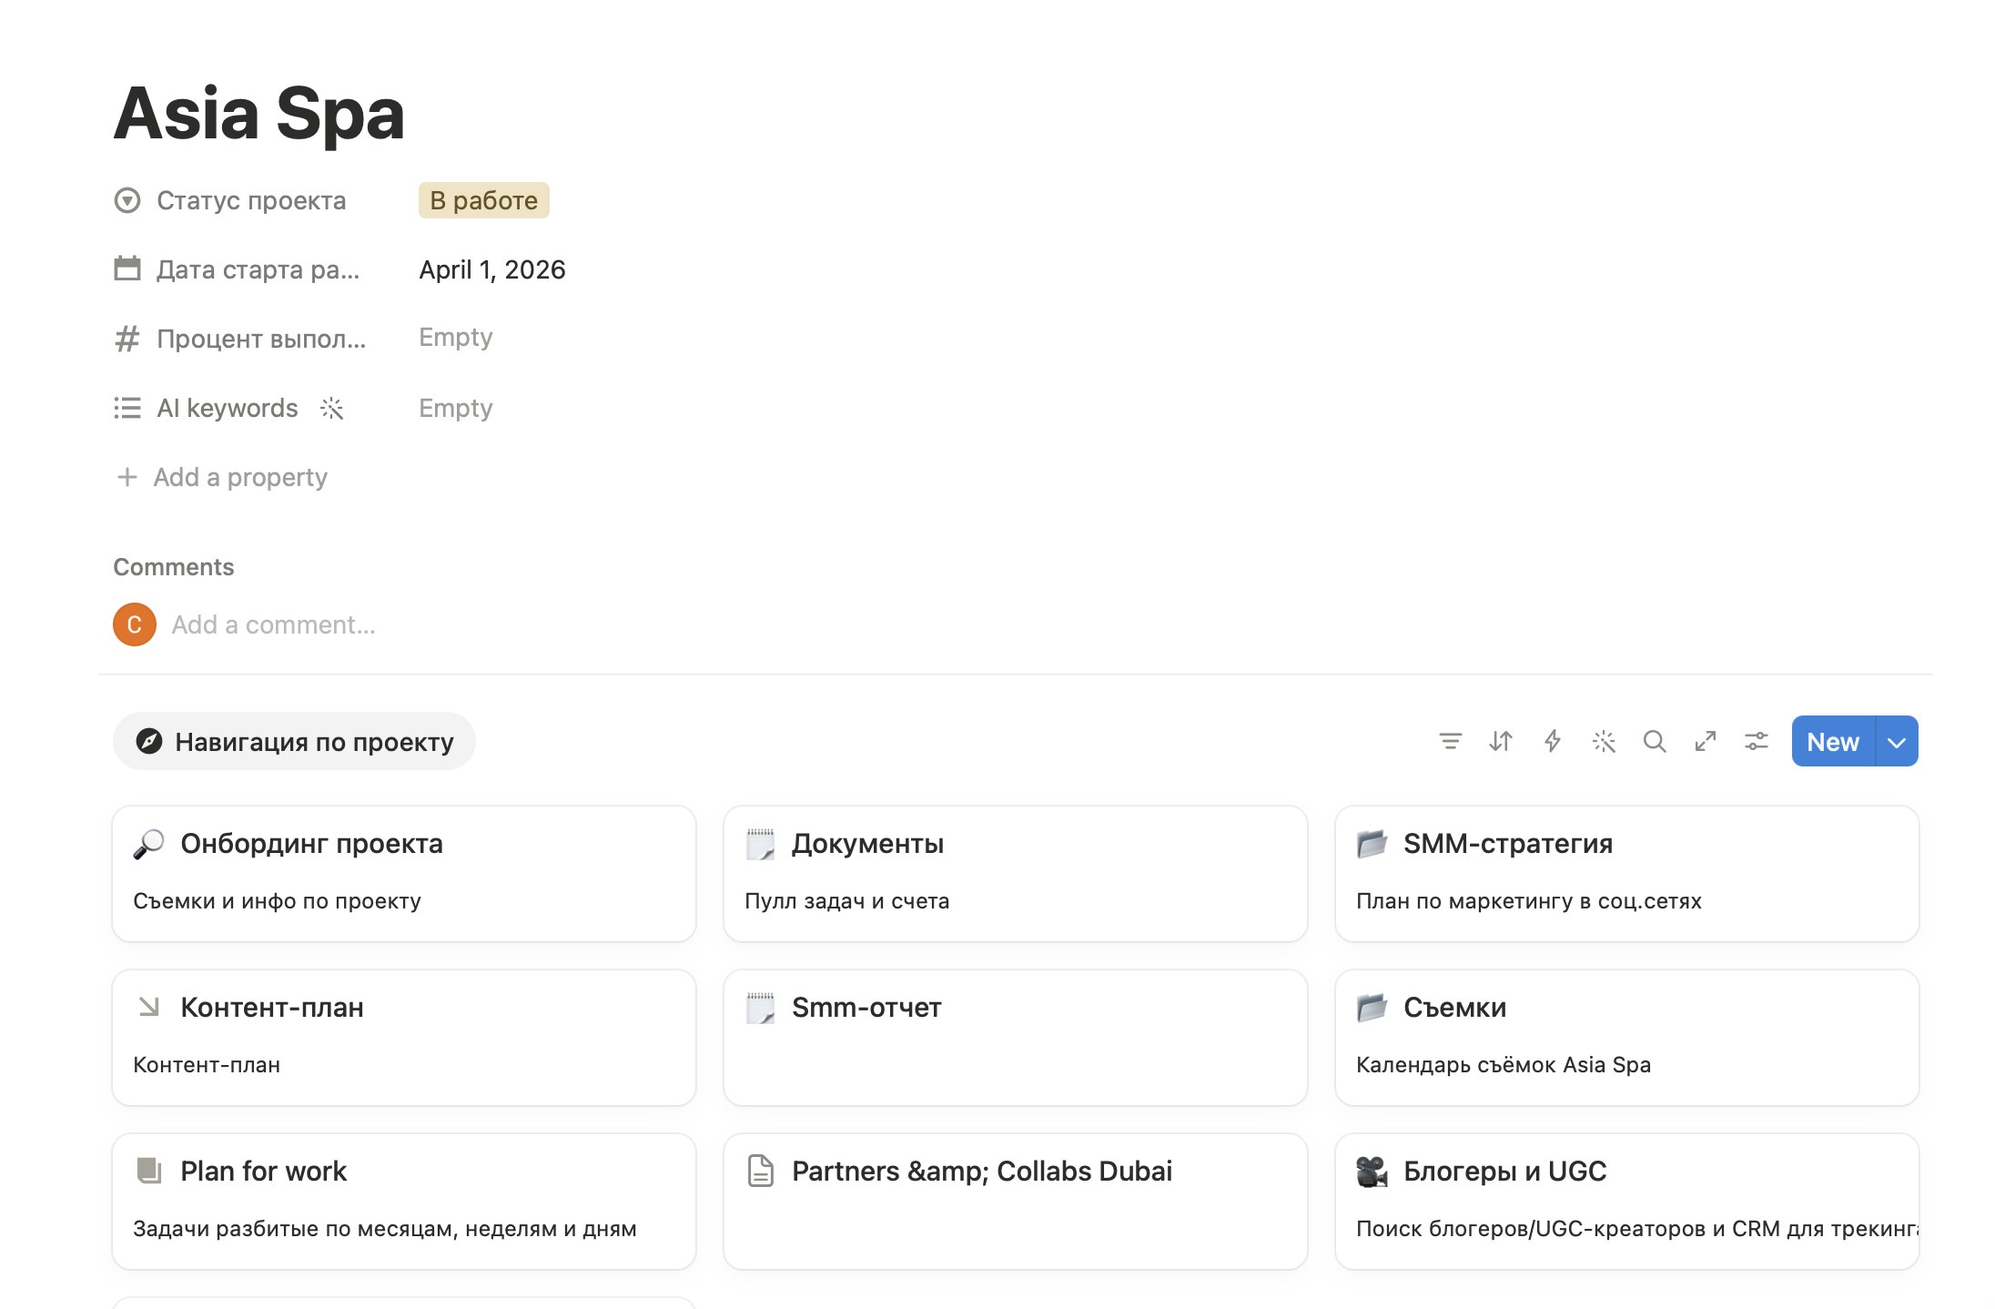Click the Comments heading

174,567
